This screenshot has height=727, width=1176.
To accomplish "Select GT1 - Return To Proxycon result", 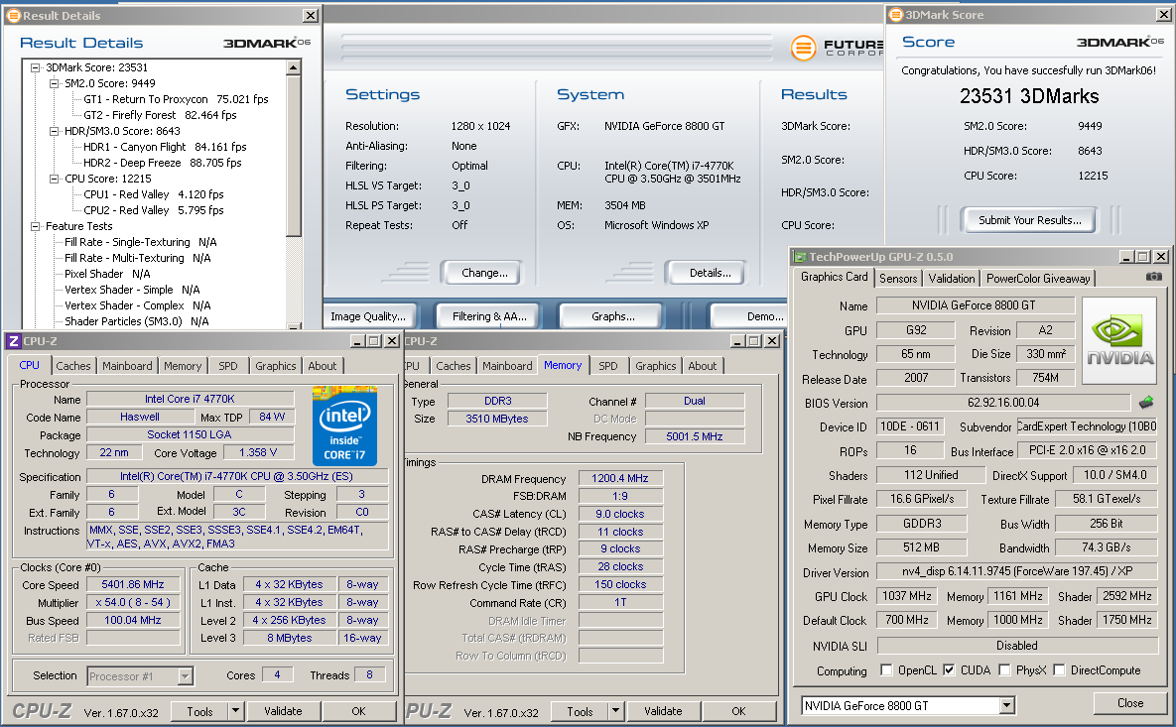I will pos(176,99).
